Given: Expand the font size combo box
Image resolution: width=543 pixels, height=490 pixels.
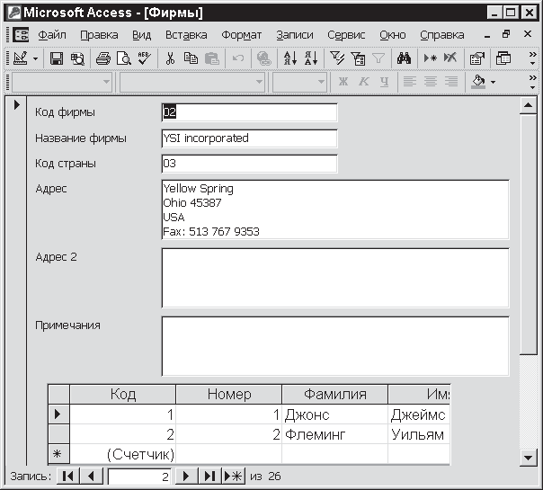Looking at the screenshot, I should (321, 82).
